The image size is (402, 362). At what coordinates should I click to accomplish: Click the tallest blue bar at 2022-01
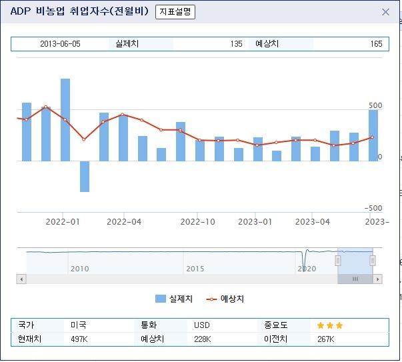(65, 120)
